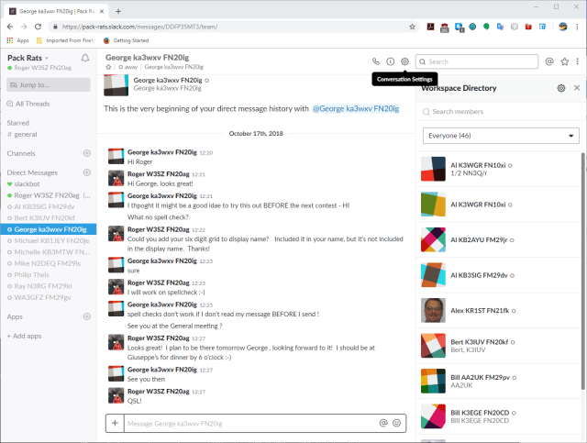
Task: Open Al KB2AYU FM29jr directory entry
Action: click(498, 239)
